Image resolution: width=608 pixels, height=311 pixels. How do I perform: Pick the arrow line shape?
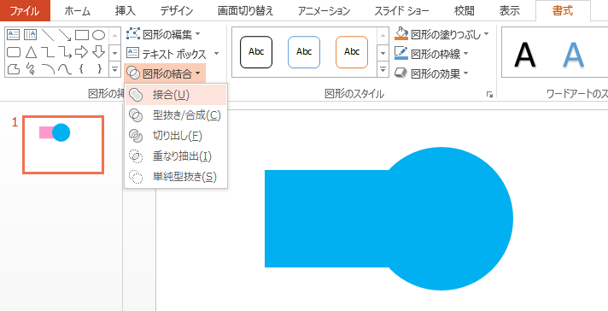(x=65, y=35)
